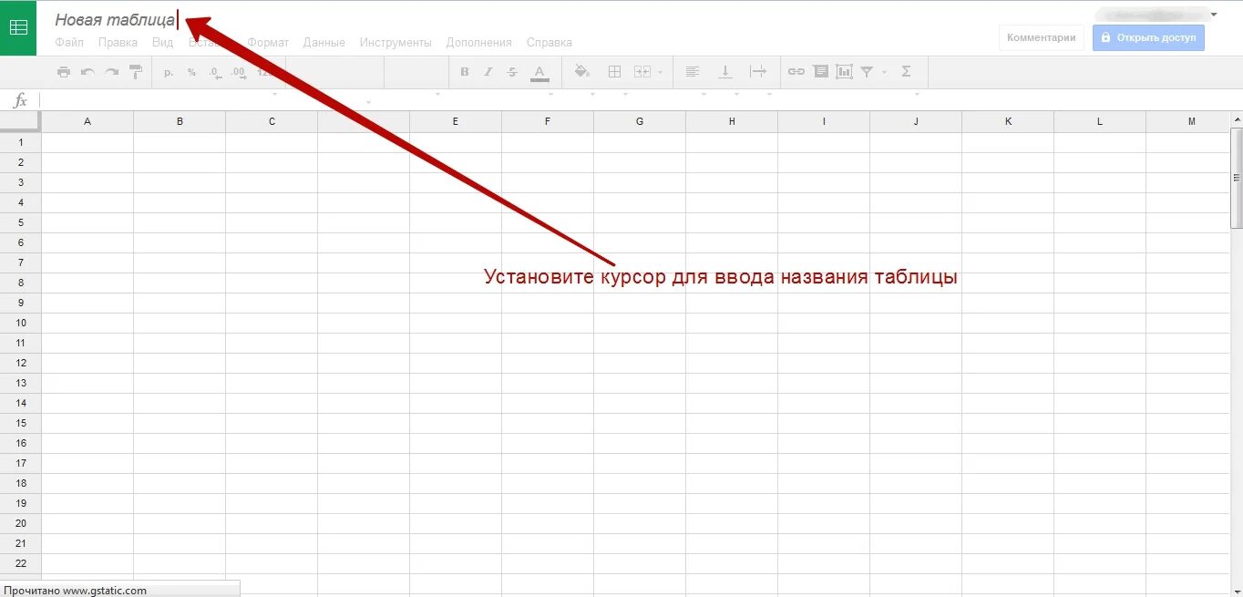Redo the last action
This screenshot has width=1243, height=597.
click(111, 72)
